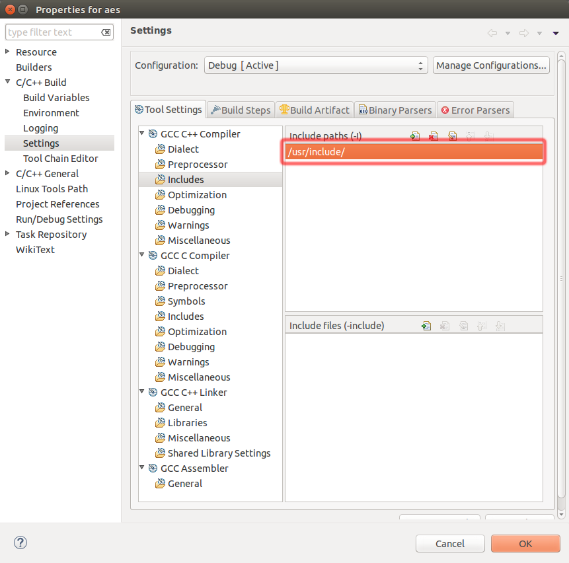The height and width of the screenshot is (563, 569).
Task: Move the selected include path up
Action: click(x=470, y=135)
